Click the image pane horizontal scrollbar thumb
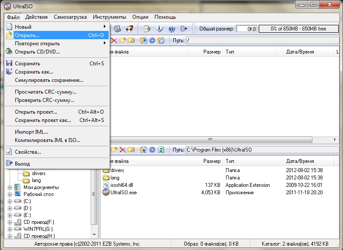 [211, 139]
